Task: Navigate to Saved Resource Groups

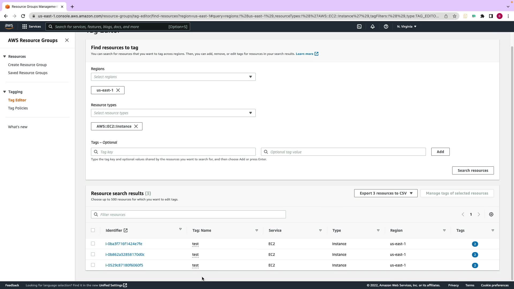Action: point(28,73)
